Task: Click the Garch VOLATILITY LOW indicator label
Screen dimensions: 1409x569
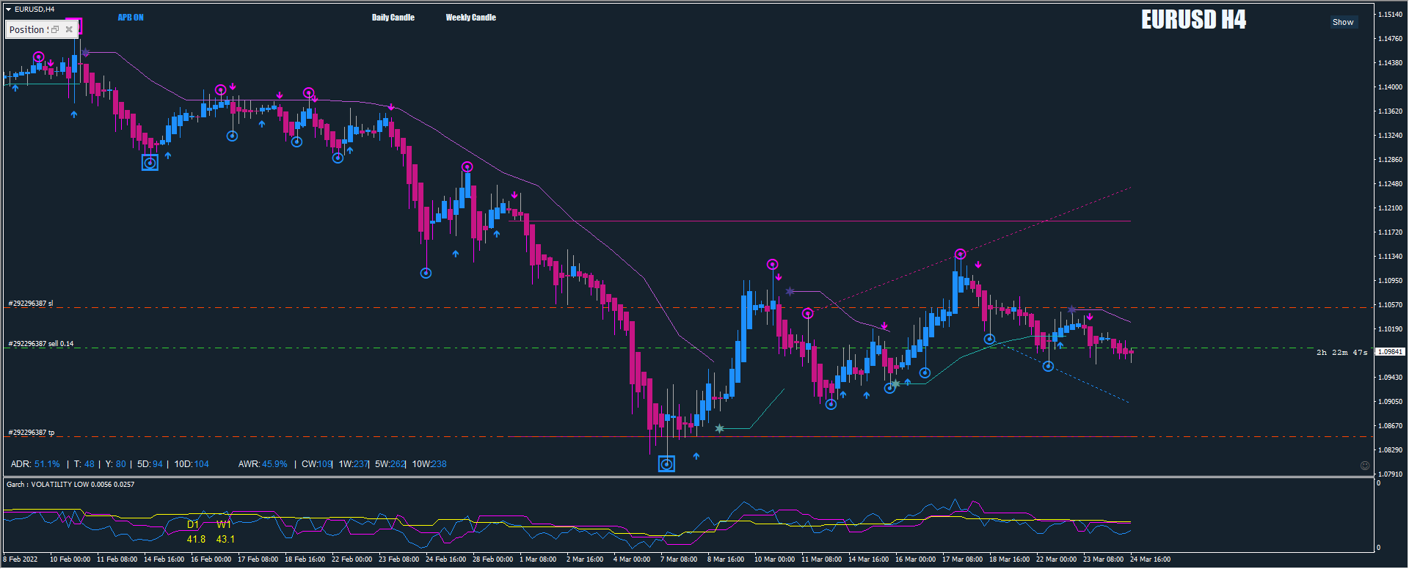Action: tap(70, 485)
